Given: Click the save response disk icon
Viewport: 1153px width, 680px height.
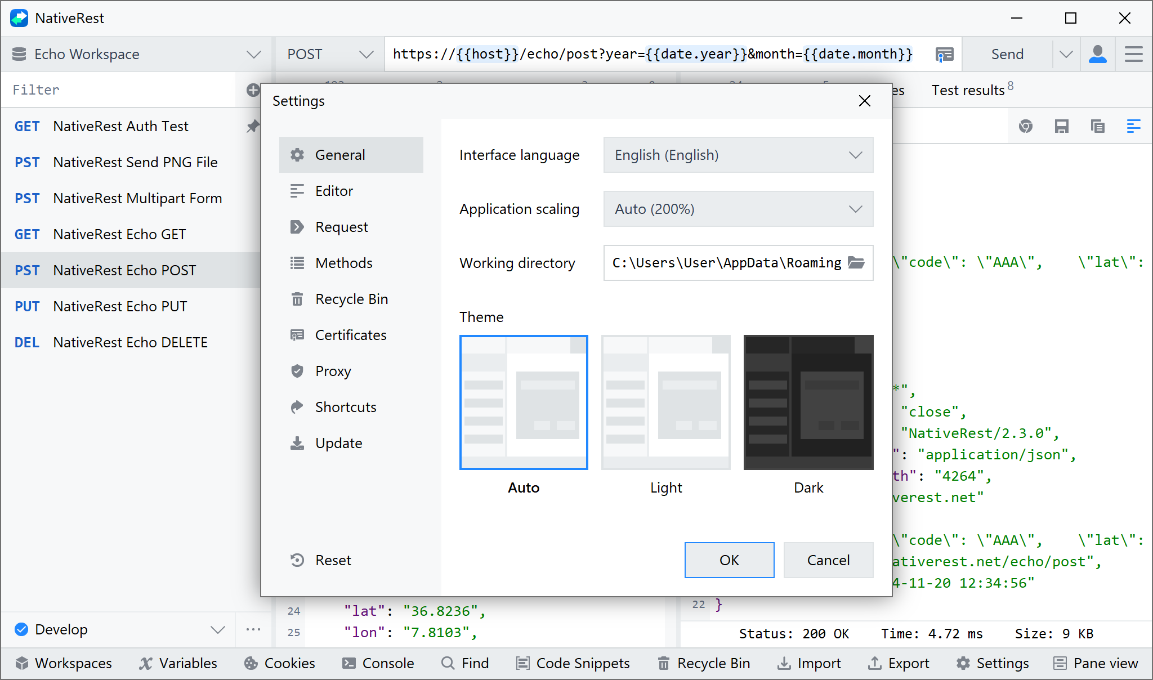Looking at the screenshot, I should [x=1061, y=126].
